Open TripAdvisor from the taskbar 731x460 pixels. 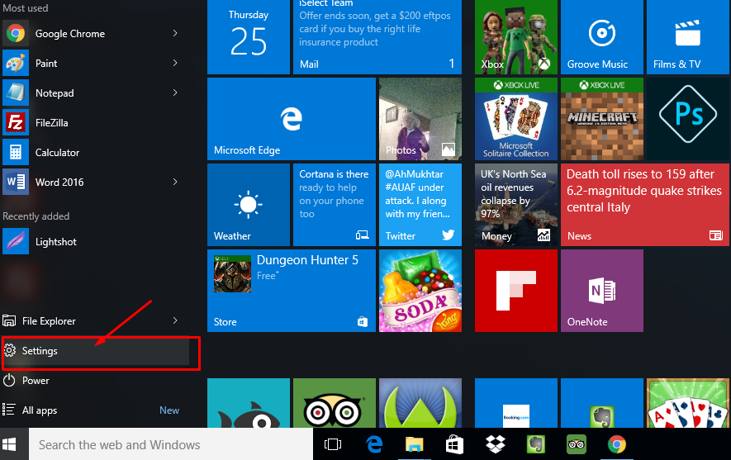577,444
